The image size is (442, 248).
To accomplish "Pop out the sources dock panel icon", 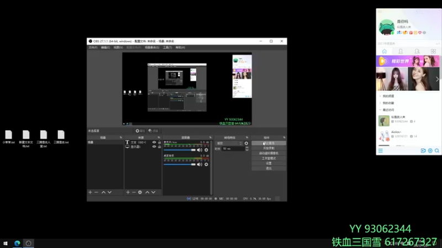I will 159,137.
